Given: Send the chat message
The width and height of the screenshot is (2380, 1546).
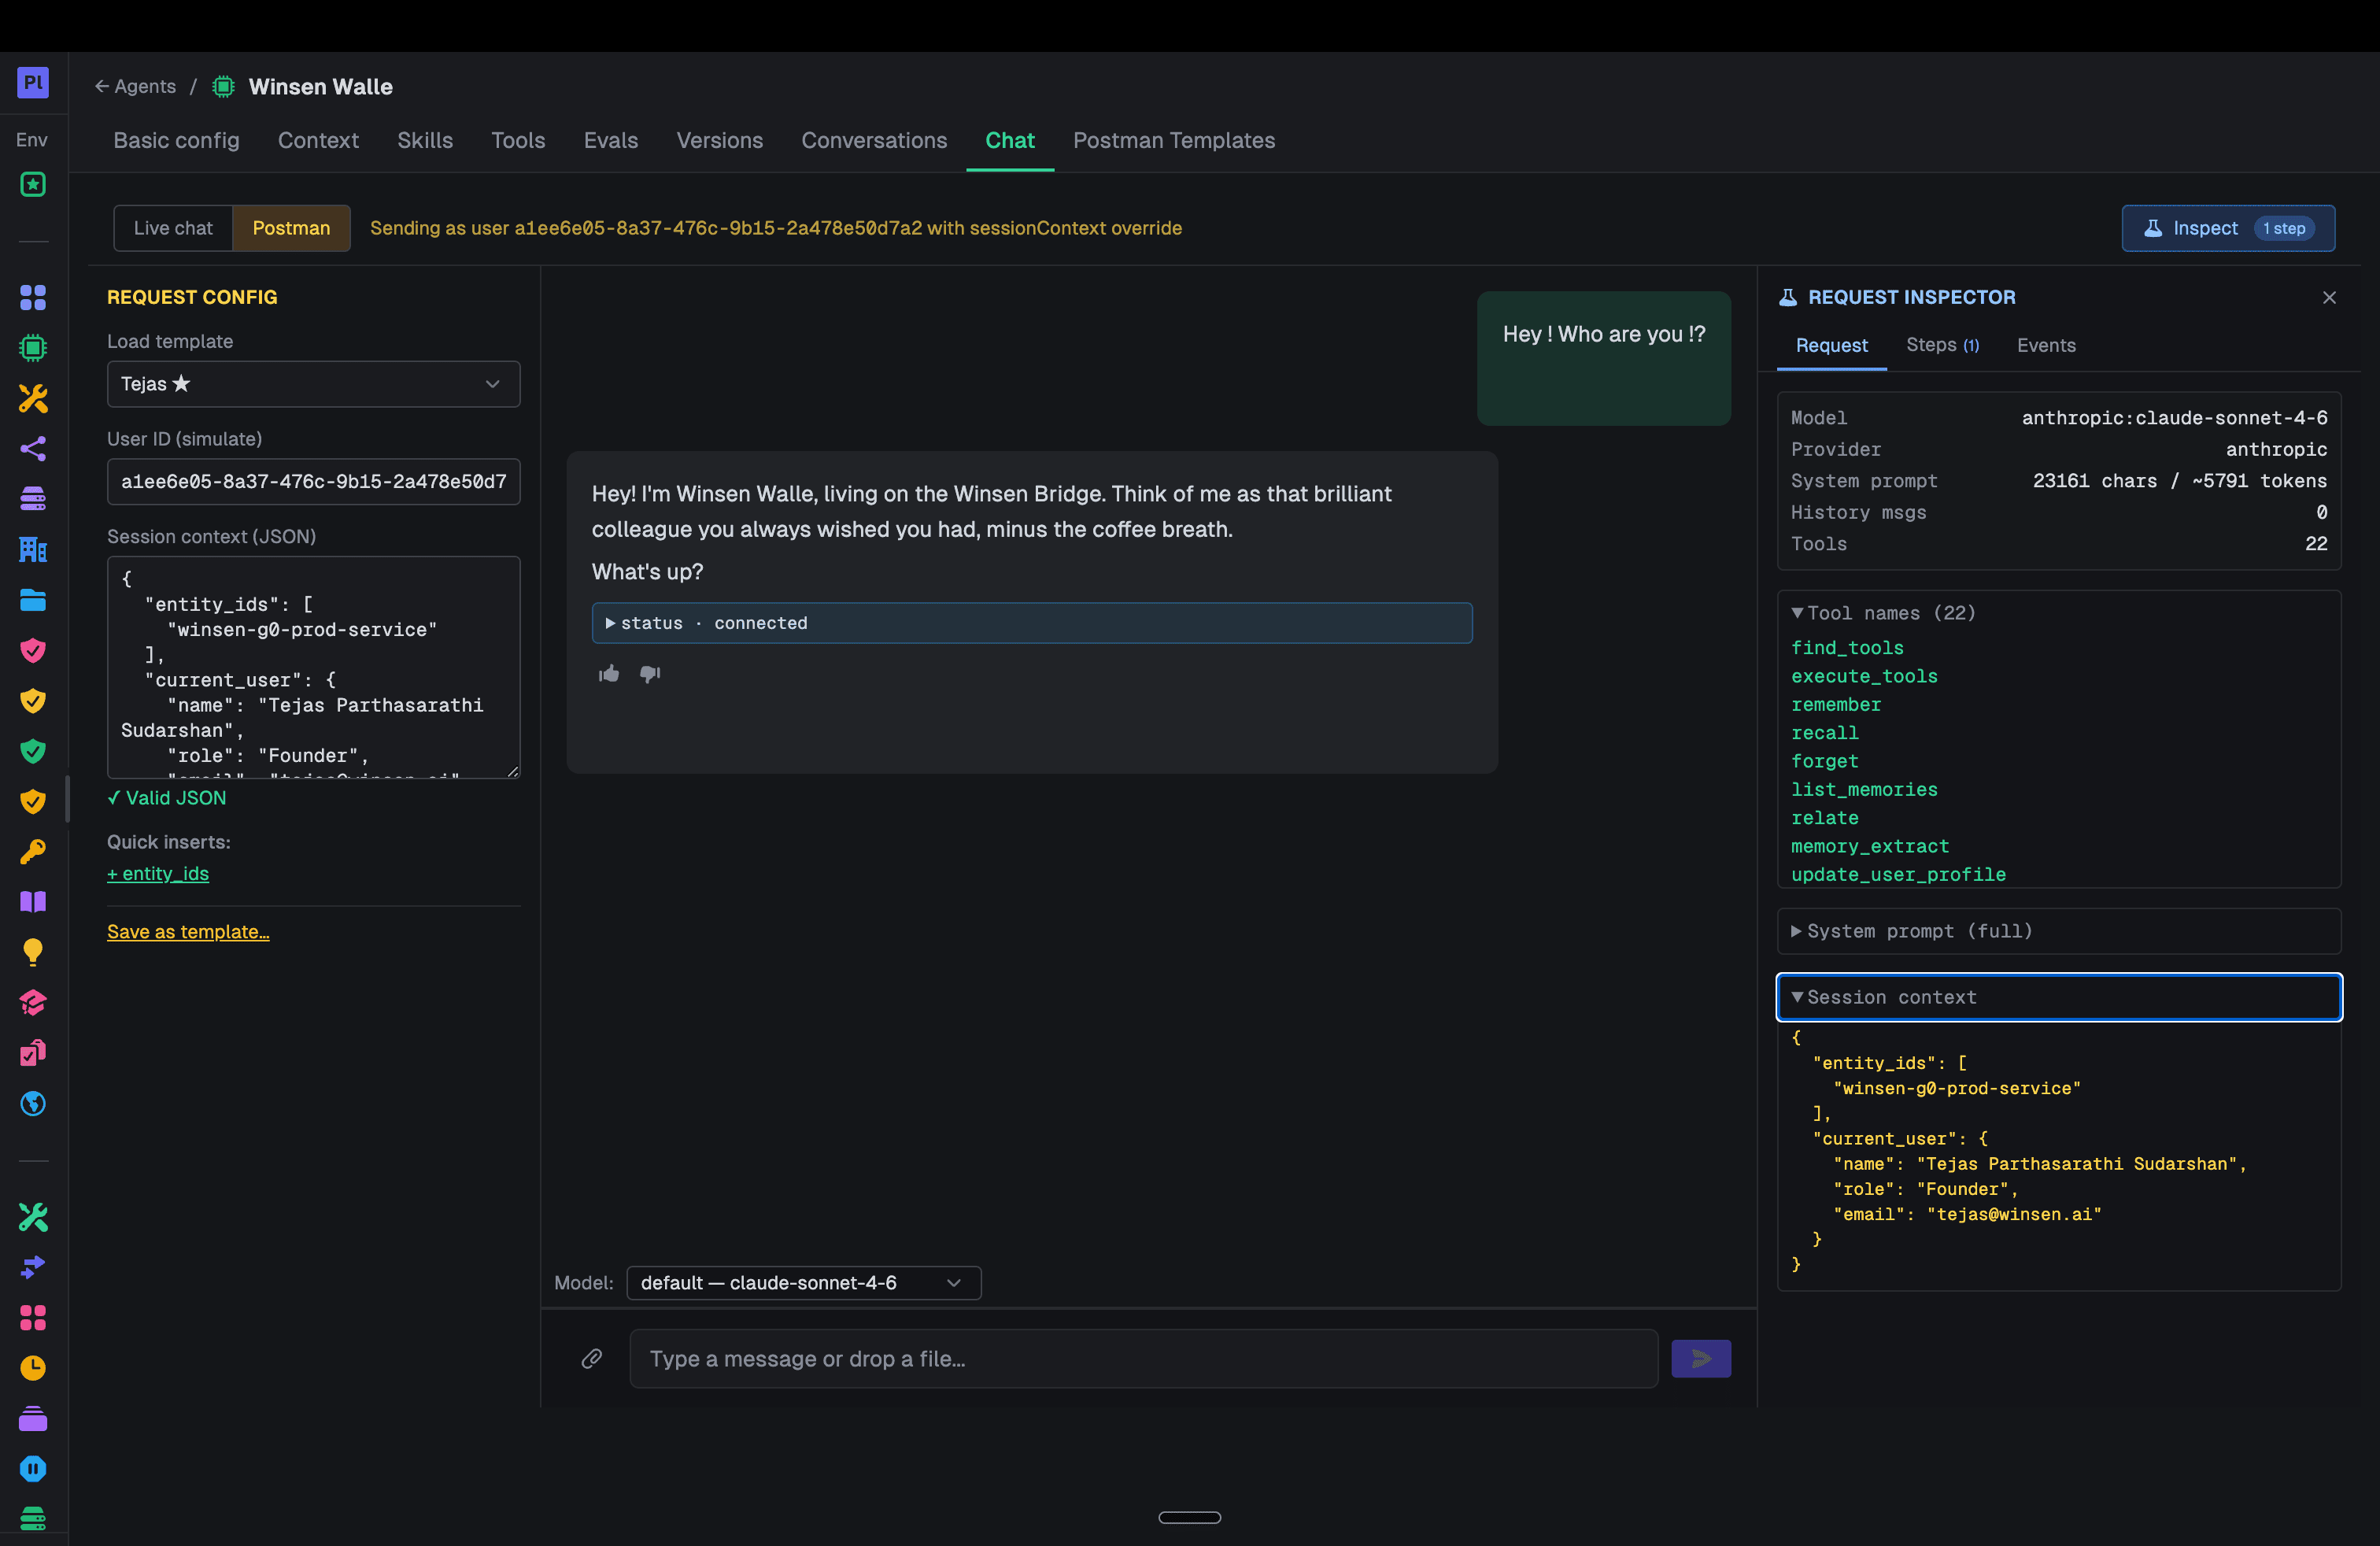Looking at the screenshot, I should pos(1701,1358).
